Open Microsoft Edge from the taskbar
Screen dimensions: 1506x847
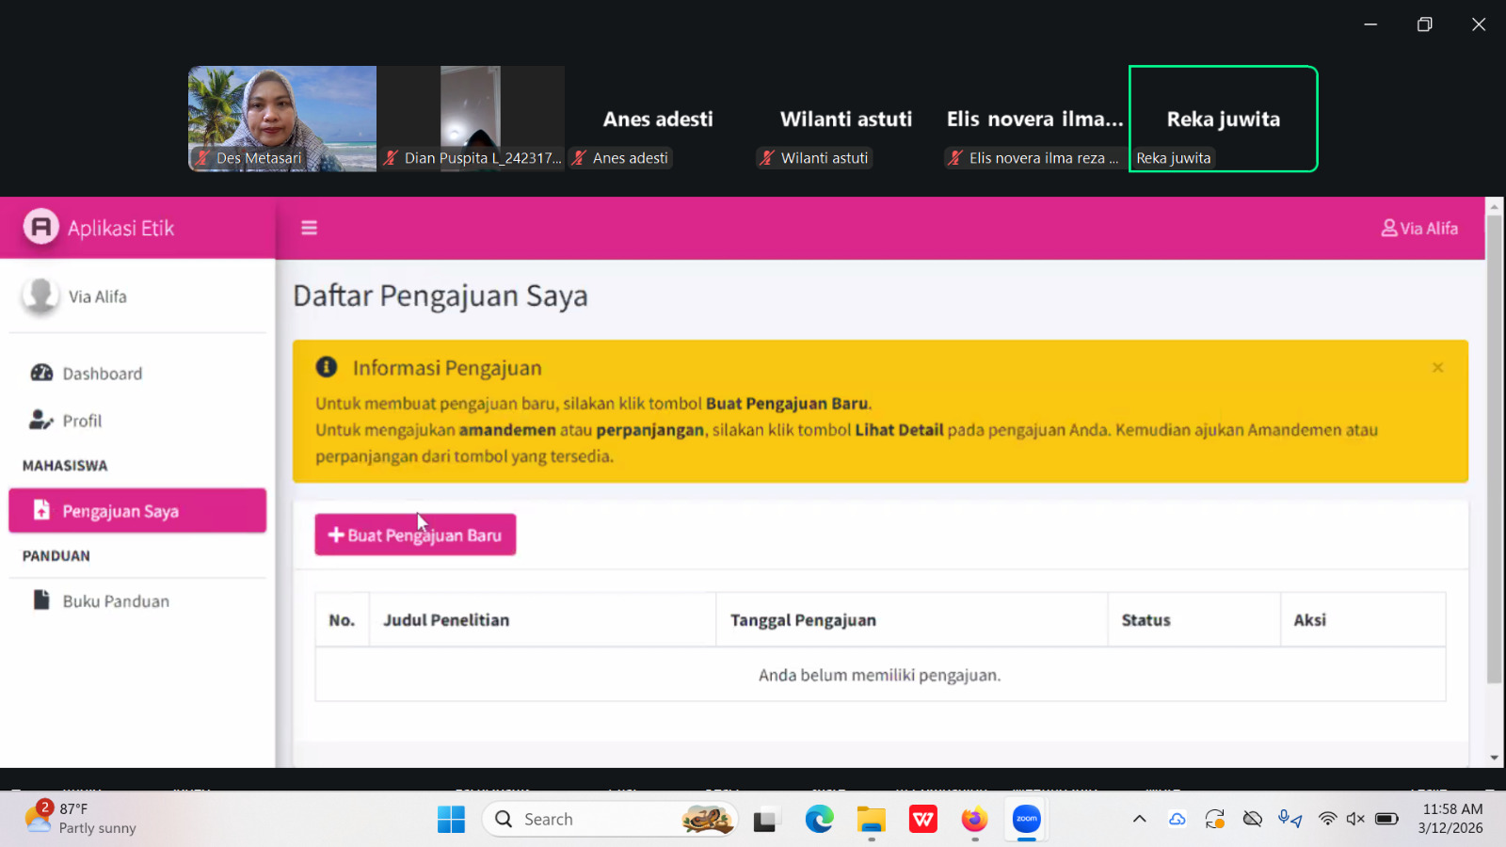tap(819, 820)
